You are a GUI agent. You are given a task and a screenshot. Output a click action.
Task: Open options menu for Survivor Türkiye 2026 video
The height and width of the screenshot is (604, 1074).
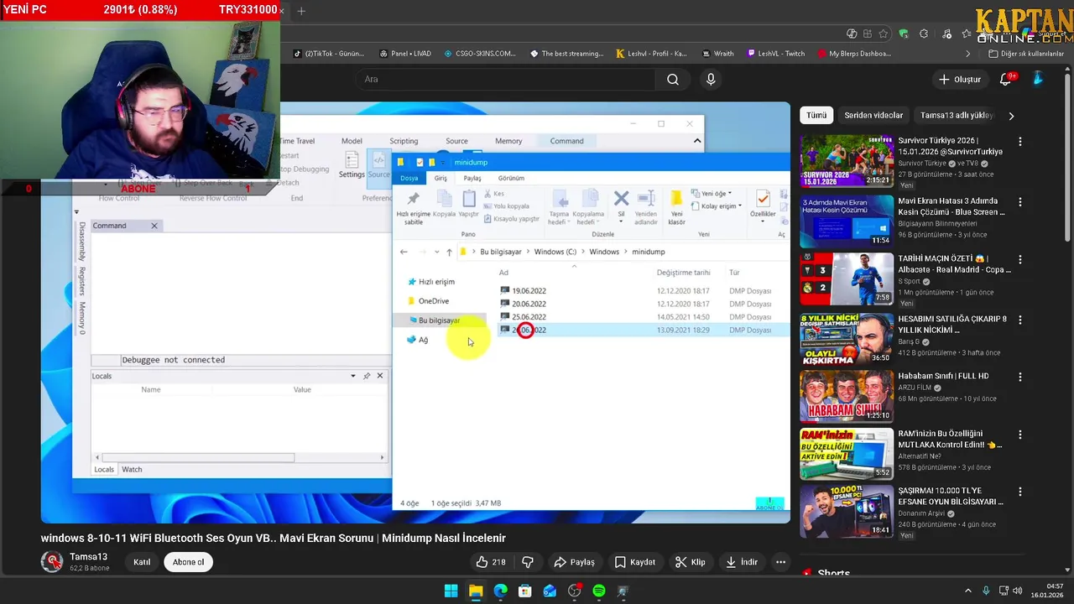(x=1020, y=142)
